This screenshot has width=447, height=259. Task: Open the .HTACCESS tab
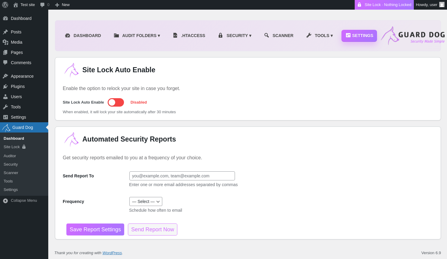(x=189, y=36)
